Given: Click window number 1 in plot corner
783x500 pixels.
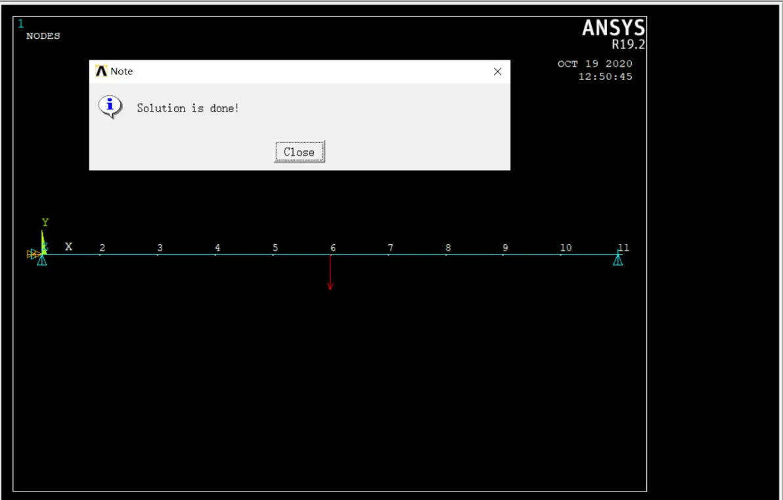Looking at the screenshot, I should coord(20,24).
